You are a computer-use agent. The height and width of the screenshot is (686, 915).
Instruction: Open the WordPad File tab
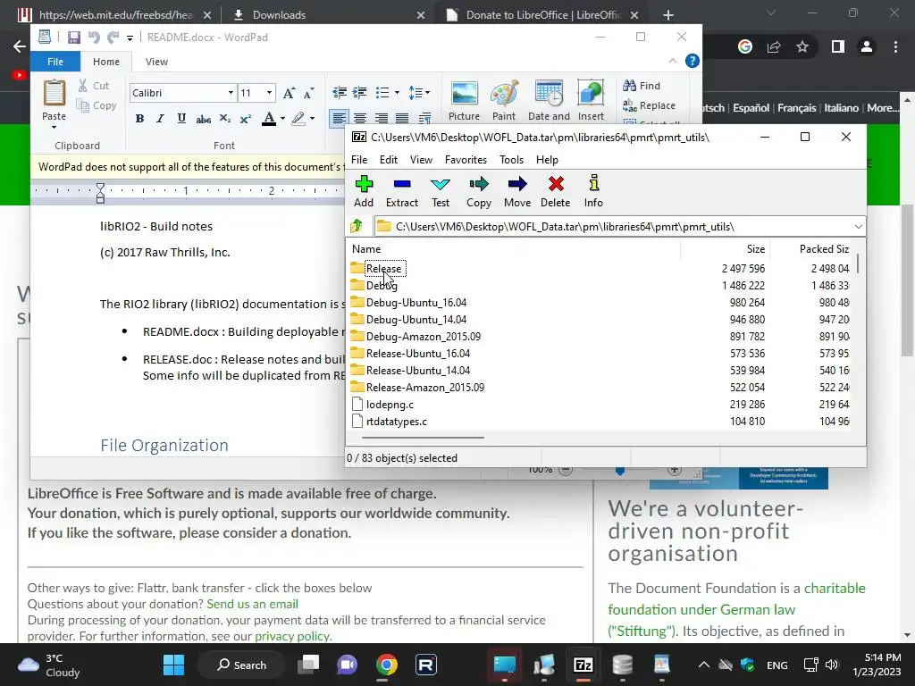point(55,62)
